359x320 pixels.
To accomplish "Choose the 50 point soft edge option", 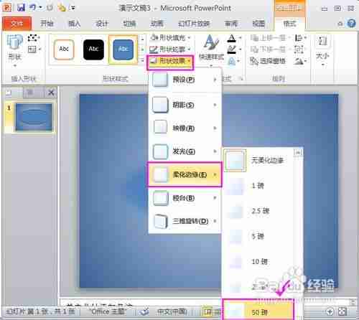I will 258,311.
